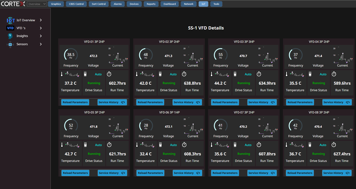Click the thermometer icon in VFD-02 card
This screenshot has width=356, height=189.
coord(137,74)
